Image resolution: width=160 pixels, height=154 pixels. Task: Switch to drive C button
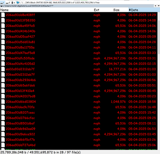tap(2, 3)
